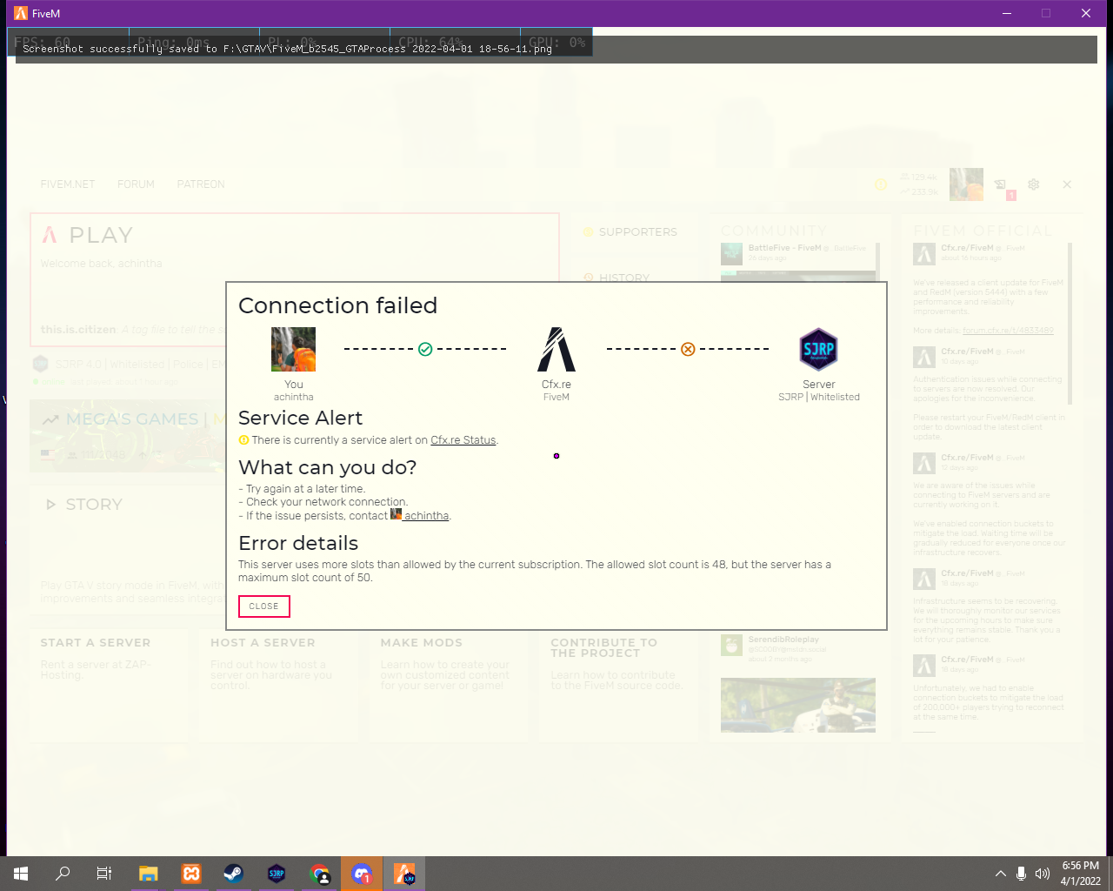
Task: Click the server owner's small avatar beside the achintha link
Action: pyautogui.click(x=397, y=514)
